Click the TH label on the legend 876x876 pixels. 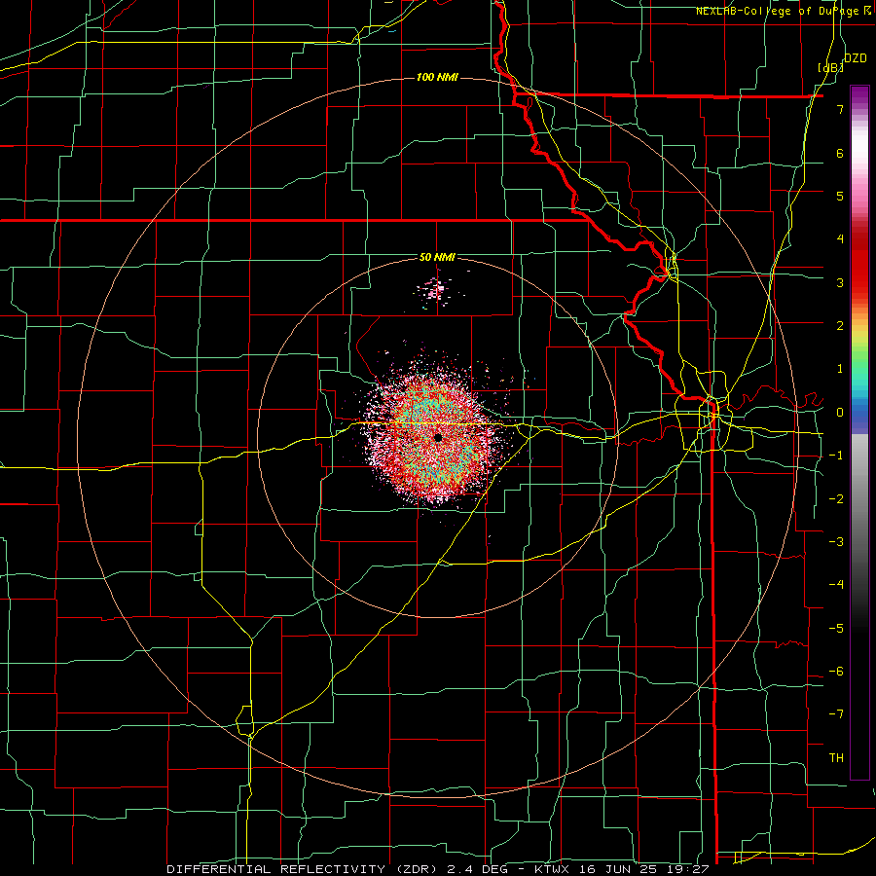[836, 757]
